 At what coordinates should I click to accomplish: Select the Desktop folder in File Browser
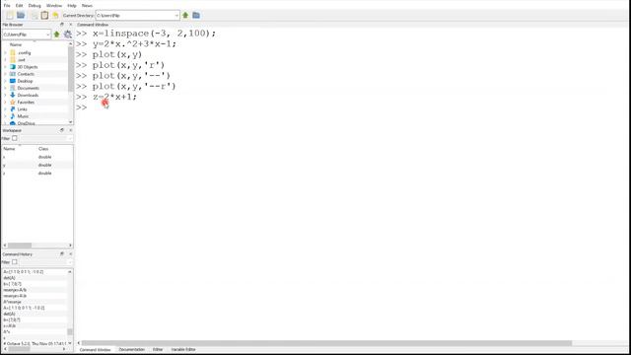pyautogui.click(x=25, y=81)
